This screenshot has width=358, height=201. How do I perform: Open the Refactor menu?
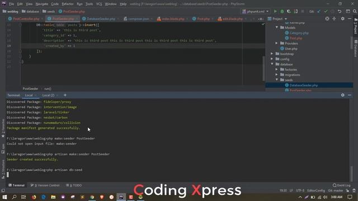(x=68, y=4)
